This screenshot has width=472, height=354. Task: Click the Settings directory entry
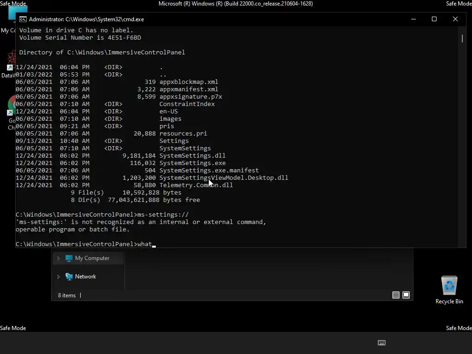point(174,141)
